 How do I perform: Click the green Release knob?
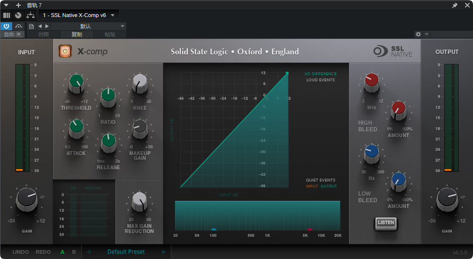coord(109,143)
